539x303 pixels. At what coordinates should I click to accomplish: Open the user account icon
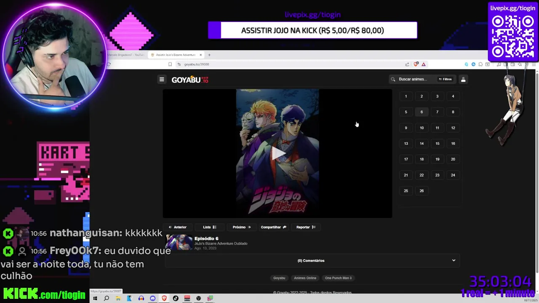[463, 79]
